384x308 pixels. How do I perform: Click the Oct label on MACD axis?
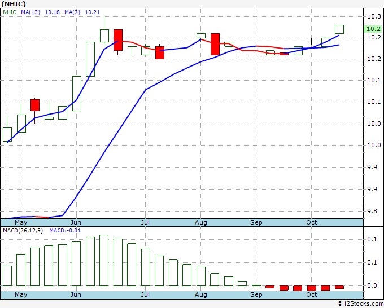pos(312,294)
